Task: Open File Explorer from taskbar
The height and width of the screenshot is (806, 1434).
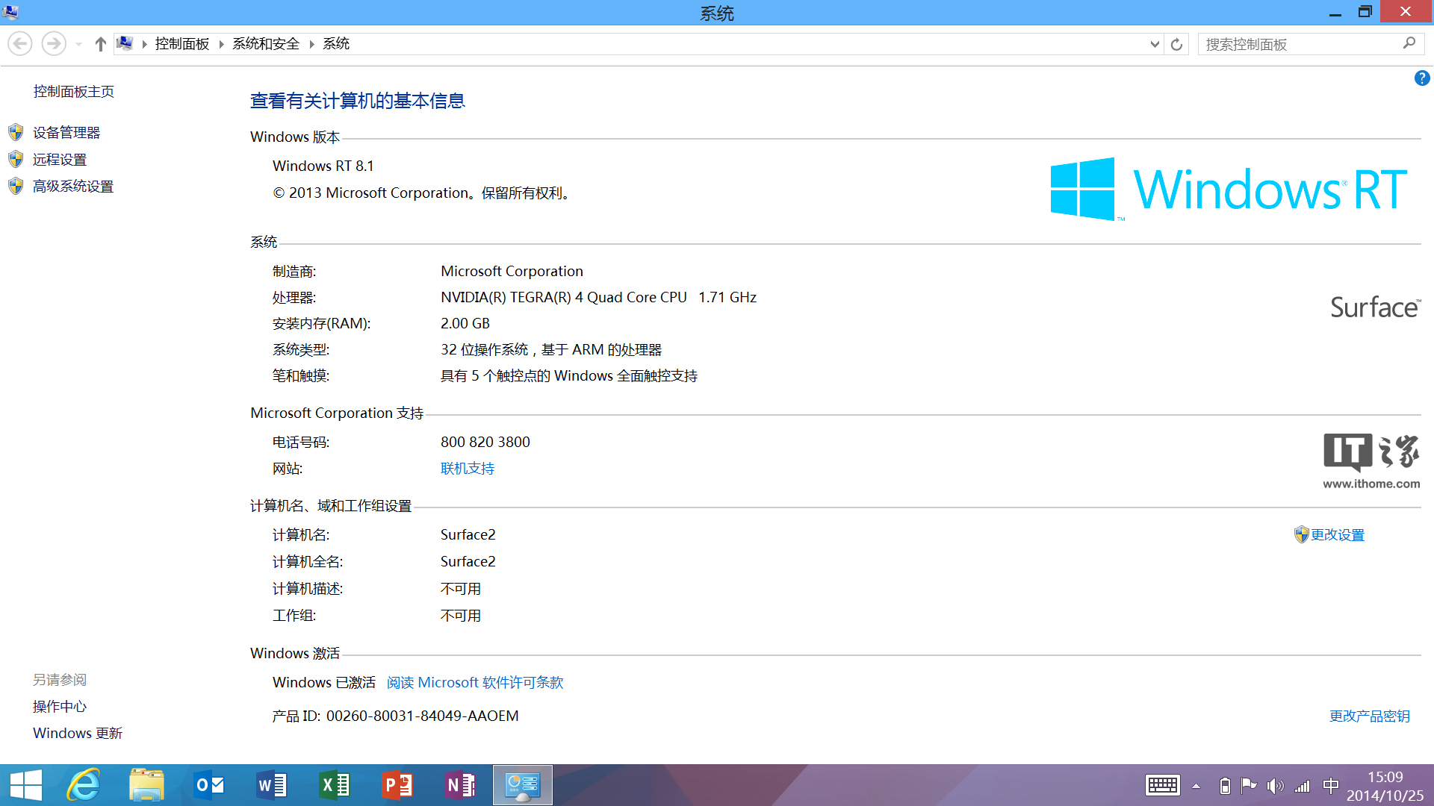Action: pyautogui.click(x=146, y=785)
